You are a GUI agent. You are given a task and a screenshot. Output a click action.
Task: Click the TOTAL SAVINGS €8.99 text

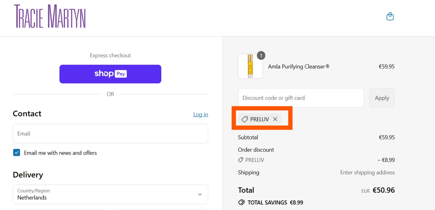275,202
